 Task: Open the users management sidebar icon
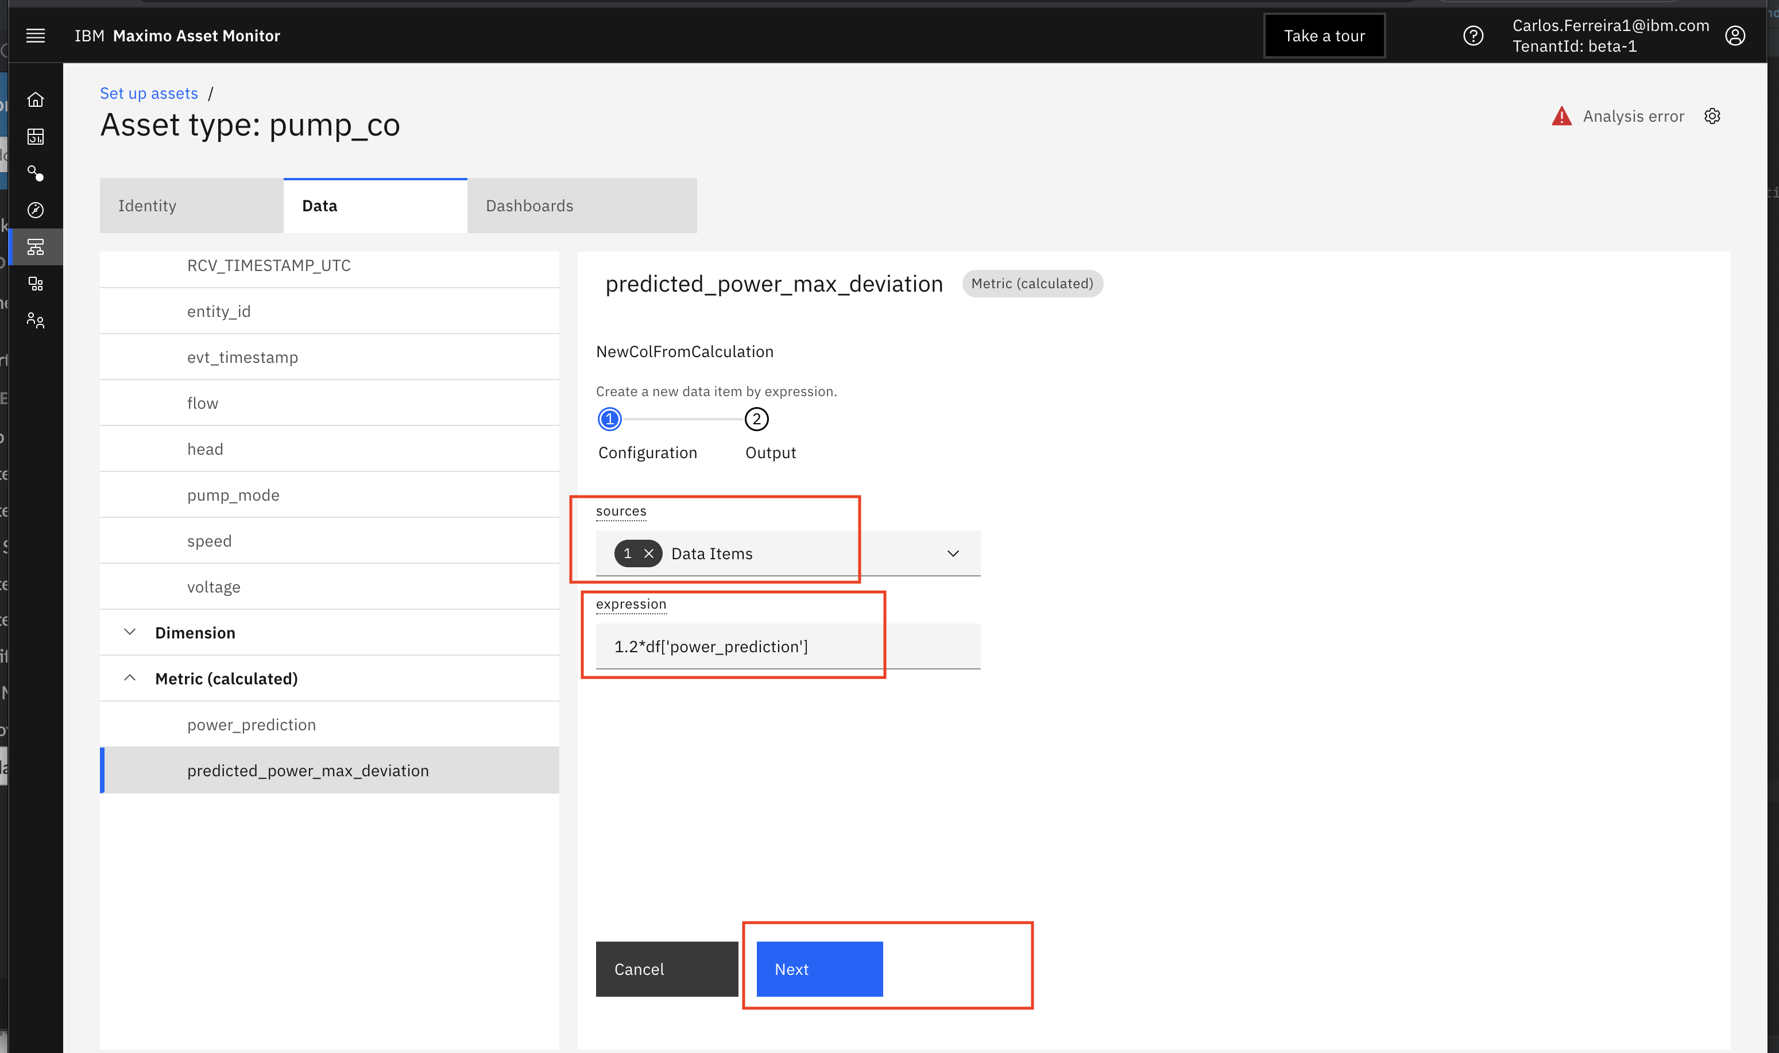36,321
